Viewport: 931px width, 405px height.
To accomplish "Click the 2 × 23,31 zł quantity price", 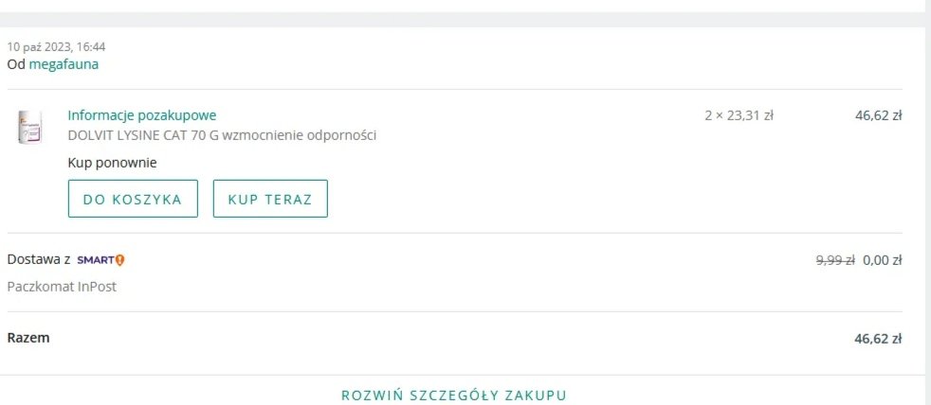I will pyautogui.click(x=739, y=115).
